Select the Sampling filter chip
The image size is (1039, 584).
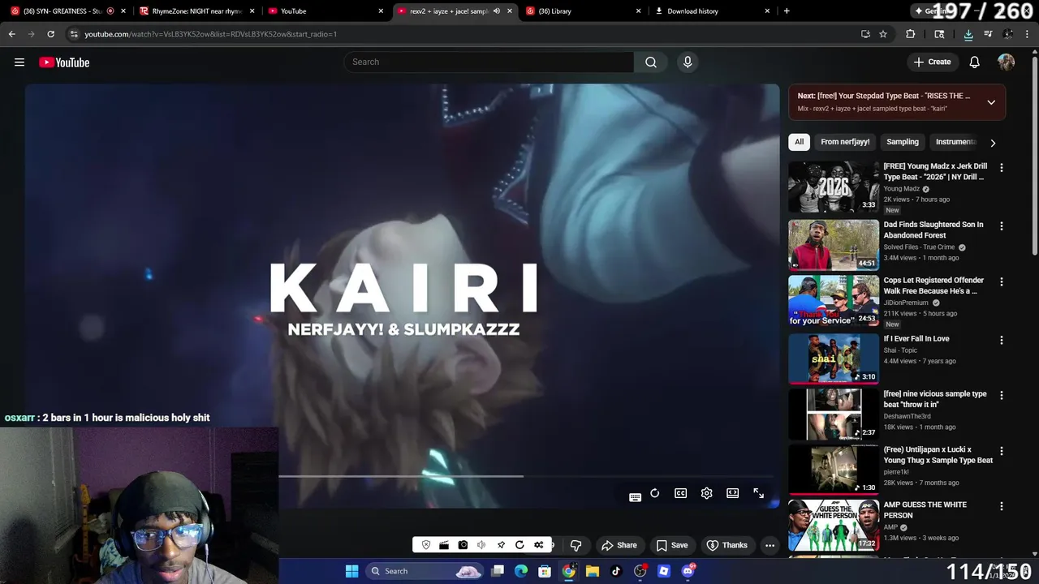903,142
